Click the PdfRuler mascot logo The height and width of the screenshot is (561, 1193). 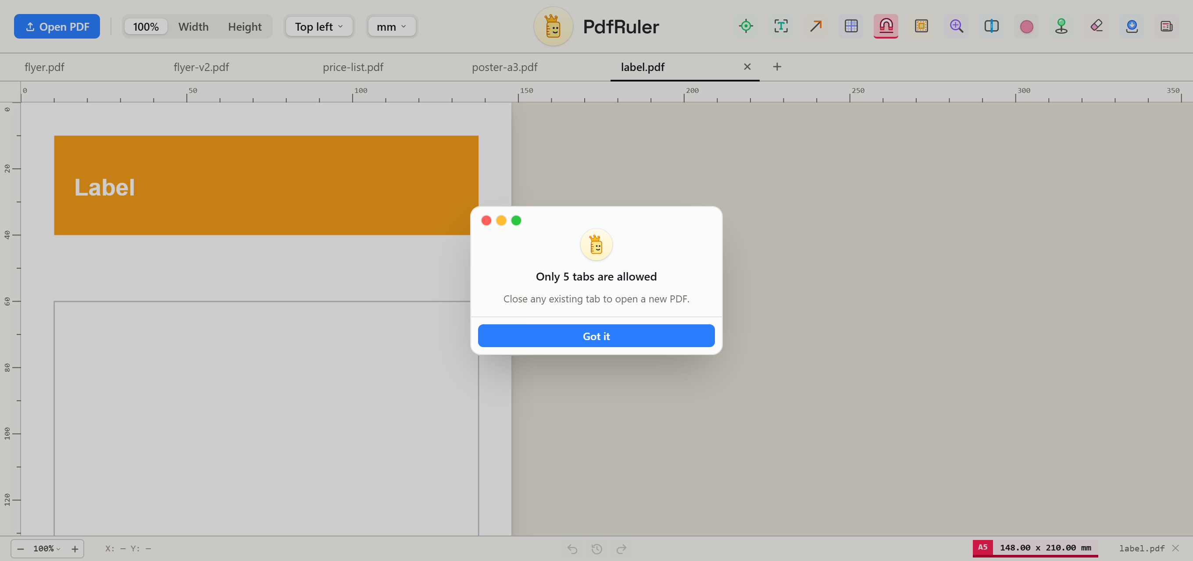(553, 26)
